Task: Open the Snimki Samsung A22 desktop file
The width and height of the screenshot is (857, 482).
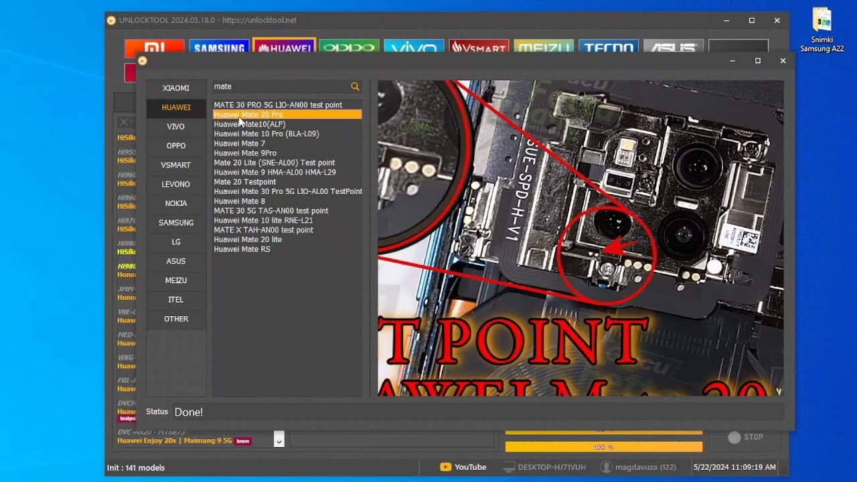Action: pyautogui.click(x=822, y=31)
